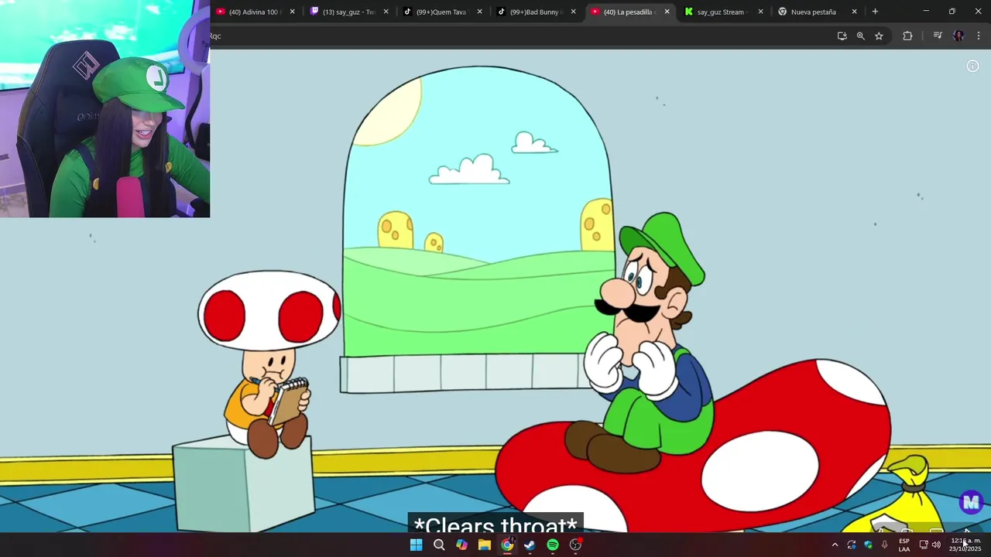Open File Explorer from taskbar
This screenshot has width=991, height=557.
point(484,545)
